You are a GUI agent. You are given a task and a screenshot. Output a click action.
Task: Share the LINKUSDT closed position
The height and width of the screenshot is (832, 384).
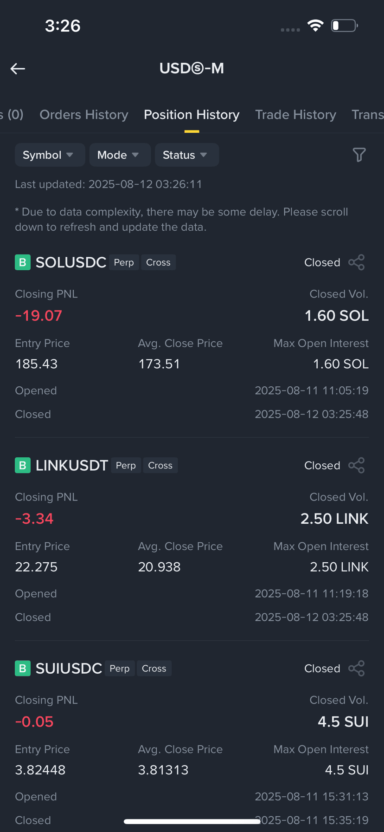click(x=356, y=465)
